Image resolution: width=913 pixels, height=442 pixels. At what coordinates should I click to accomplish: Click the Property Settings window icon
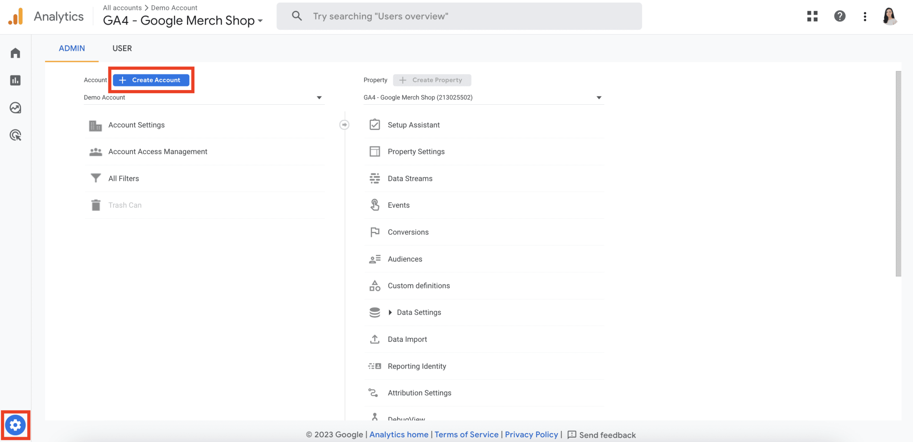pyautogui.click(x=375, y=151)
